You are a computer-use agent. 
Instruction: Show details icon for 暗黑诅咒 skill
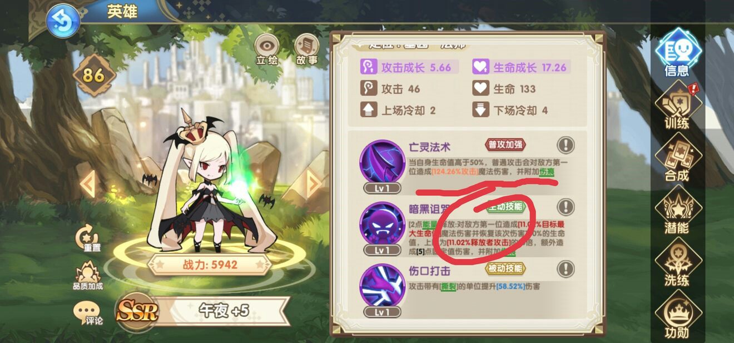[566, 207]
